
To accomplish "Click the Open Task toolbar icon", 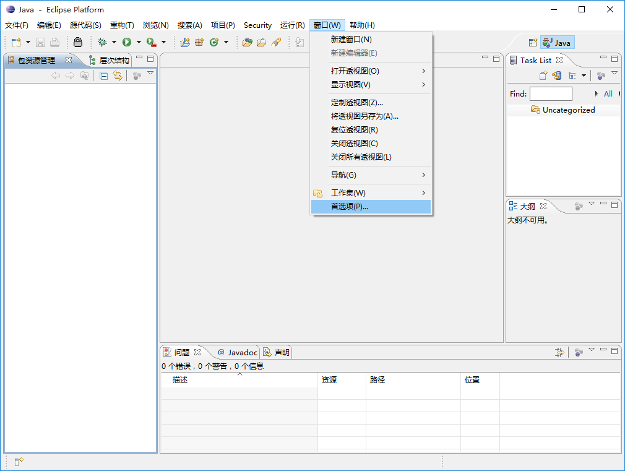I will point(262,42).
